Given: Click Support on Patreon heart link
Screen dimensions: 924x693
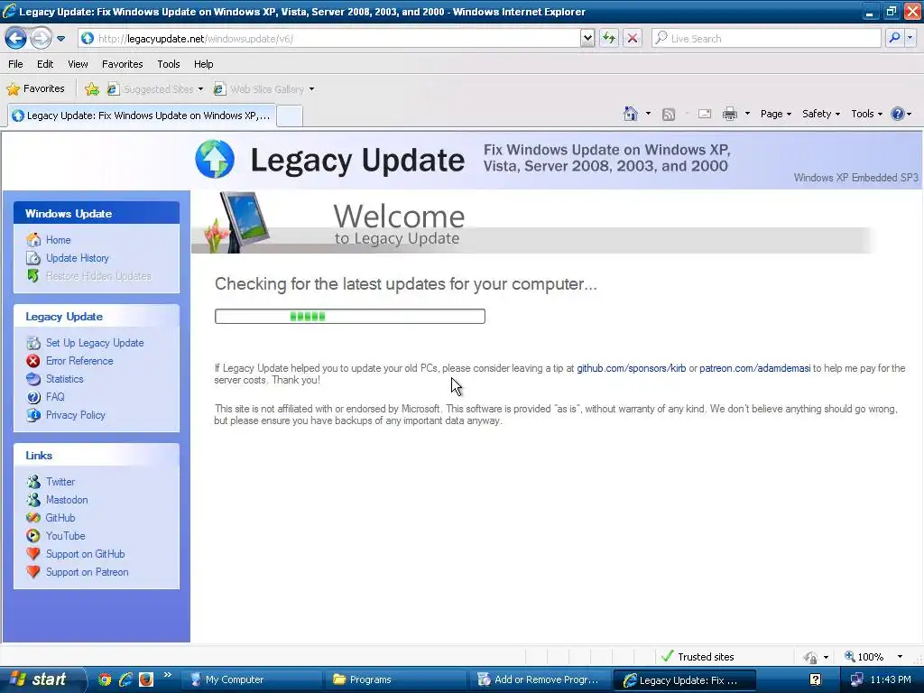Looking at the screenshot, I should 88,572.
